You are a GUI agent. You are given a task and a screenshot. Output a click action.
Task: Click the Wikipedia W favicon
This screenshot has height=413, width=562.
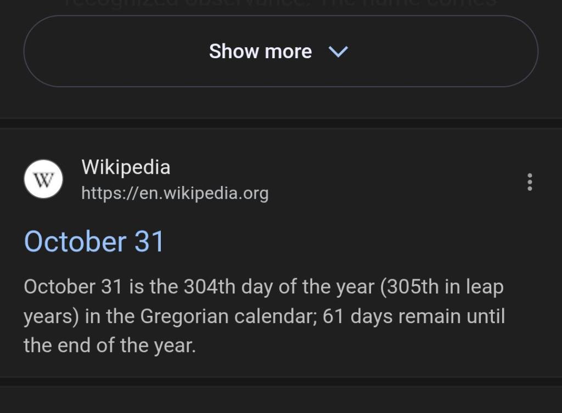click(43, 179)
